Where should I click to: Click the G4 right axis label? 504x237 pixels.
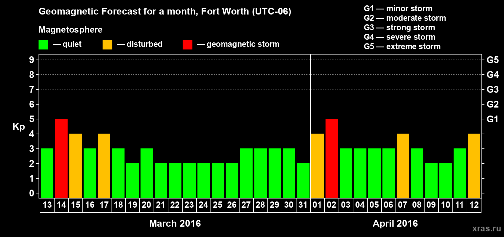(x=493, y=75)
